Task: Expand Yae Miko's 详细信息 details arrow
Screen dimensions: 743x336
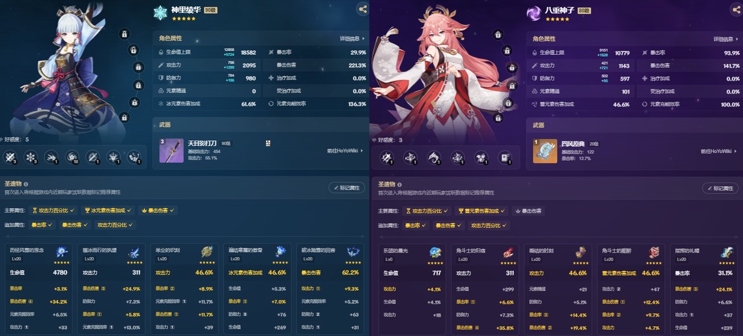Action: point(726,39)
